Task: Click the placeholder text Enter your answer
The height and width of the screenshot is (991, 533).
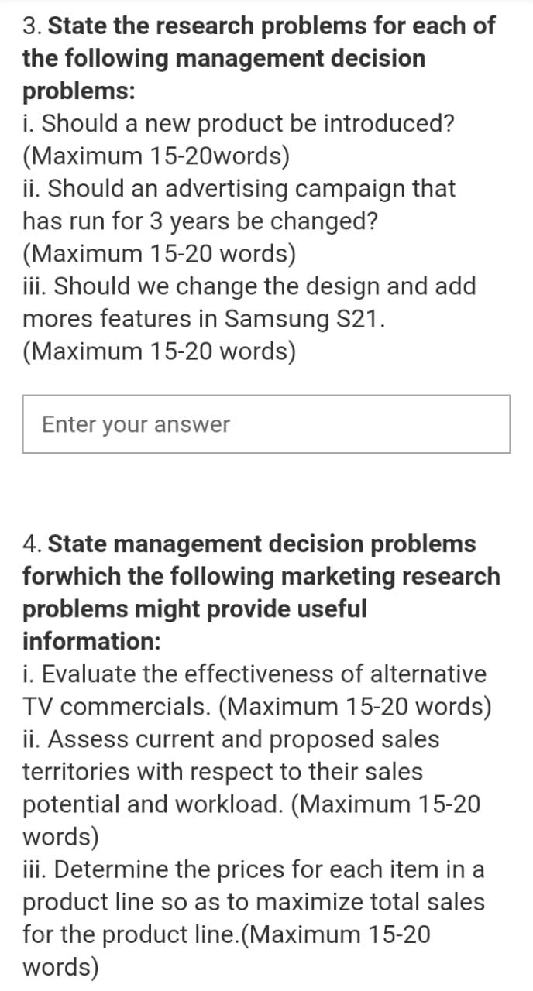Action: 136,423
